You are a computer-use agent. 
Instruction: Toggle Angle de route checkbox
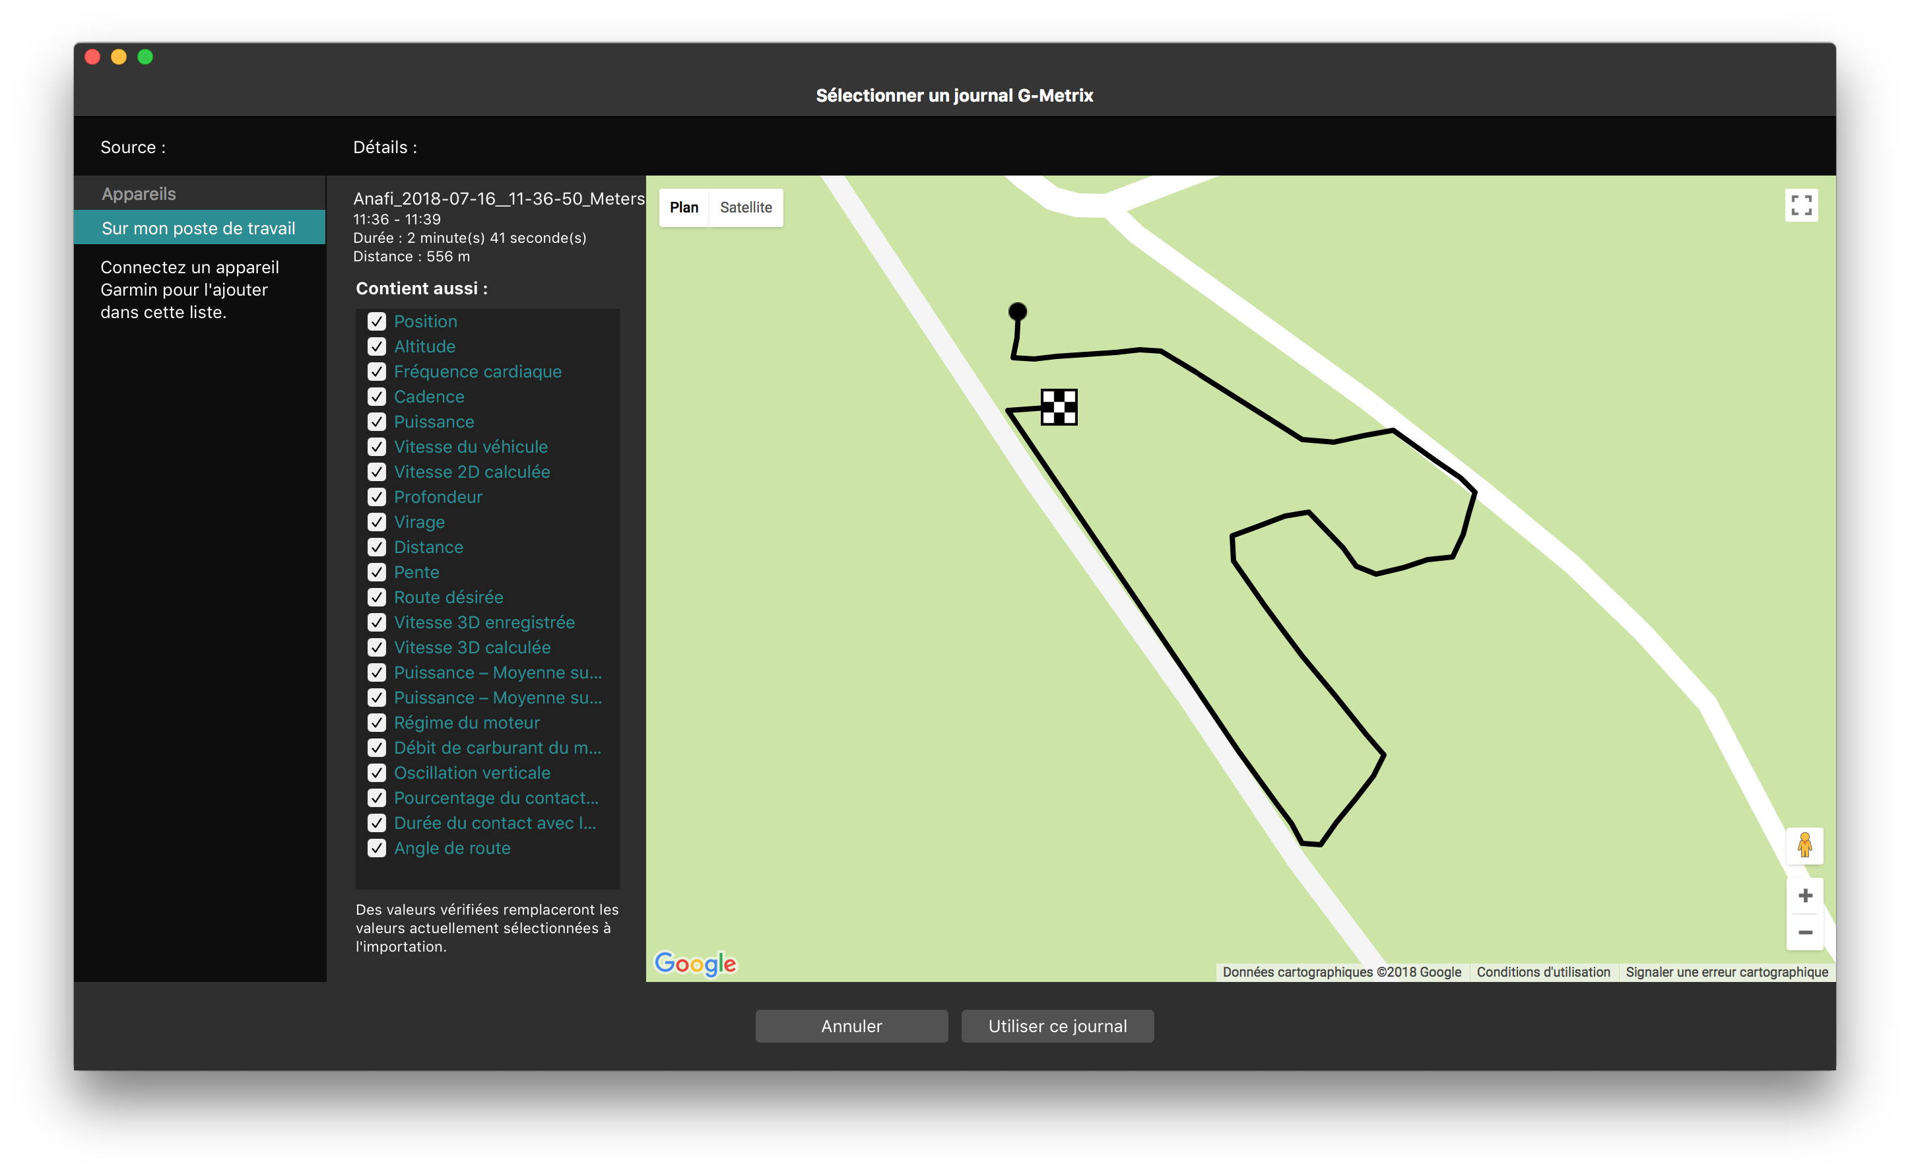(376, 848)
